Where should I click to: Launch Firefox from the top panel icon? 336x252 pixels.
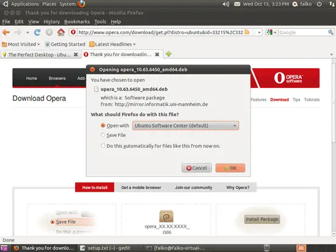tap(81, 4)
